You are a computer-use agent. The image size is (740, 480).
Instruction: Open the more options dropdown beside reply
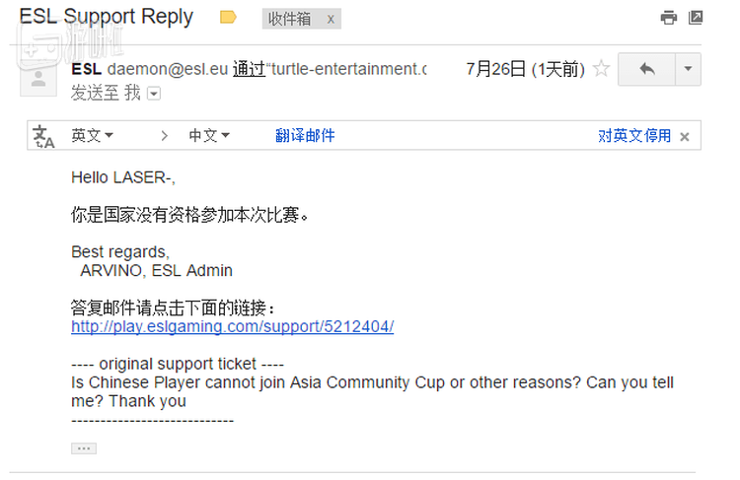point(688,70)
